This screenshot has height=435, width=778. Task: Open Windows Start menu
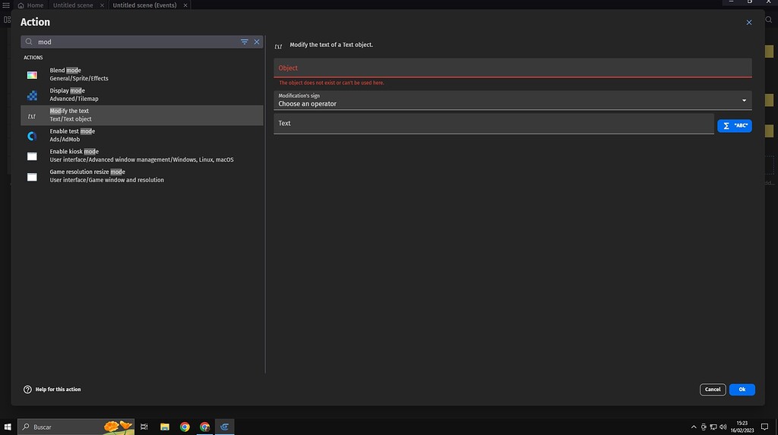8,427
